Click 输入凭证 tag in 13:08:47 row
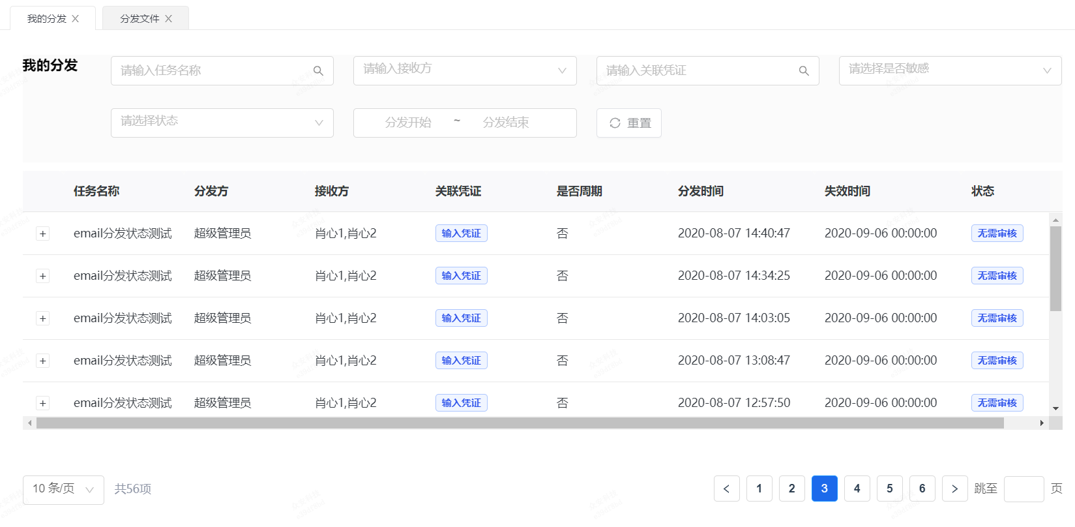 [462, 361]
